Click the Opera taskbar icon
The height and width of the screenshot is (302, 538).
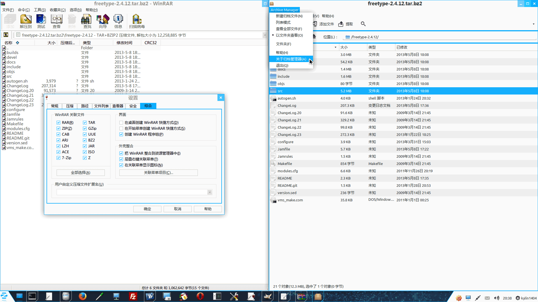point(200,296)
